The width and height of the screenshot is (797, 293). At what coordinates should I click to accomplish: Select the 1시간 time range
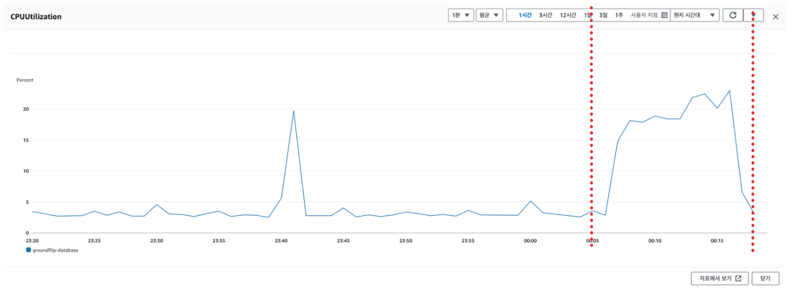pos(526,15)
